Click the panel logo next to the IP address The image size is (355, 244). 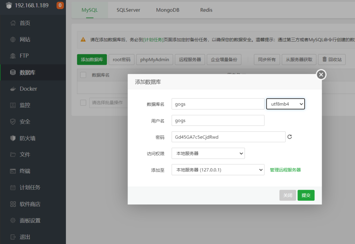9,5
